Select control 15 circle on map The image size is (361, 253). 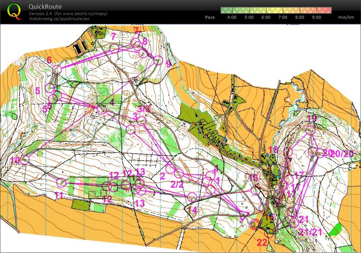[255, 191]
